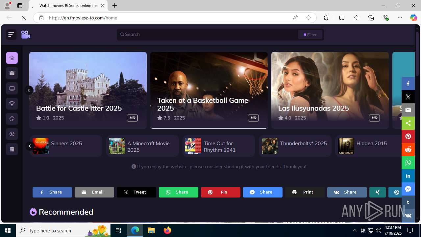This screenshot has width=421, height=237.
Task: Share via Tumblr floating side icon
Action: pos(408,202)
